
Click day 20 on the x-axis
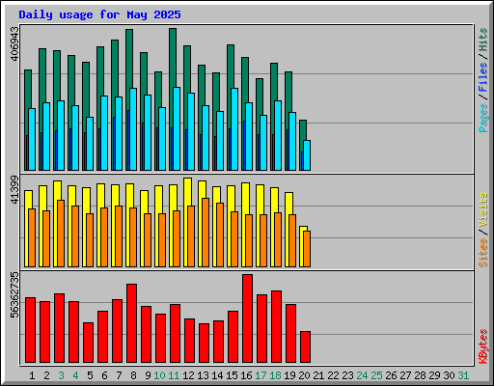(x=304, y=375)
